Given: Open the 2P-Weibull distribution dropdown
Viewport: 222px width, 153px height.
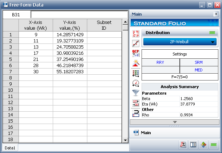Looking at the screenshot, I should [x=180, y=42].
